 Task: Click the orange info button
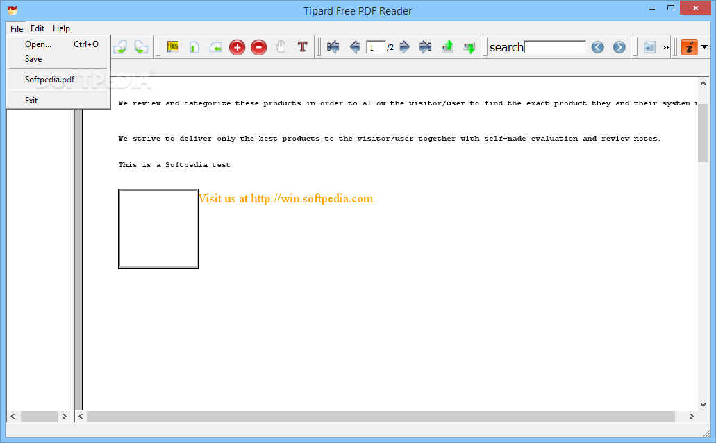[689, 47]
